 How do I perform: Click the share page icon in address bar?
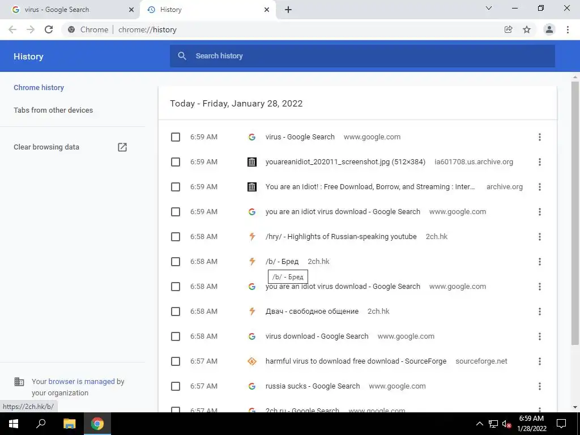[x=509, y=29]
